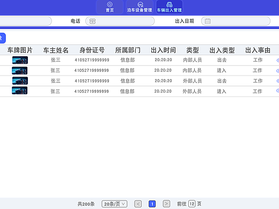Click 出去 in the first row
The height and width of the screenshot is (209, 279).
(x=222, y=60)
